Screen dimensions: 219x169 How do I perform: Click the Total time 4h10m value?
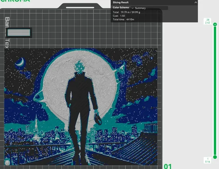[x=130, y=19]
